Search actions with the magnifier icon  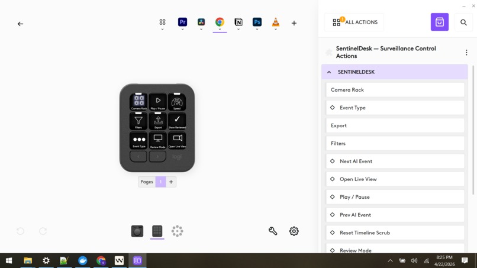pos(463,22)
